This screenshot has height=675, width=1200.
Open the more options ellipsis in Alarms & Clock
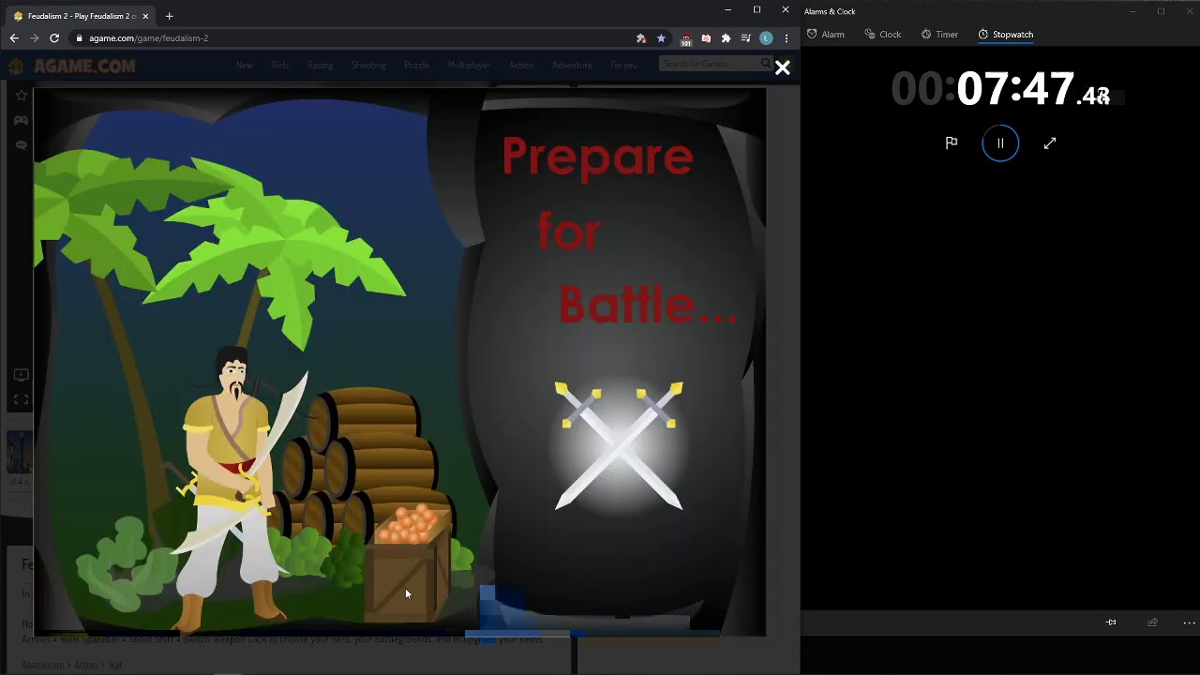click(x=1189, y=622)
